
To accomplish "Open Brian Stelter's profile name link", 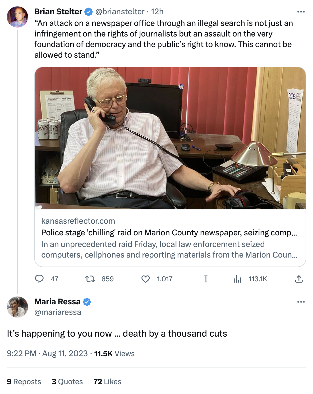I will tap(58, 12).
